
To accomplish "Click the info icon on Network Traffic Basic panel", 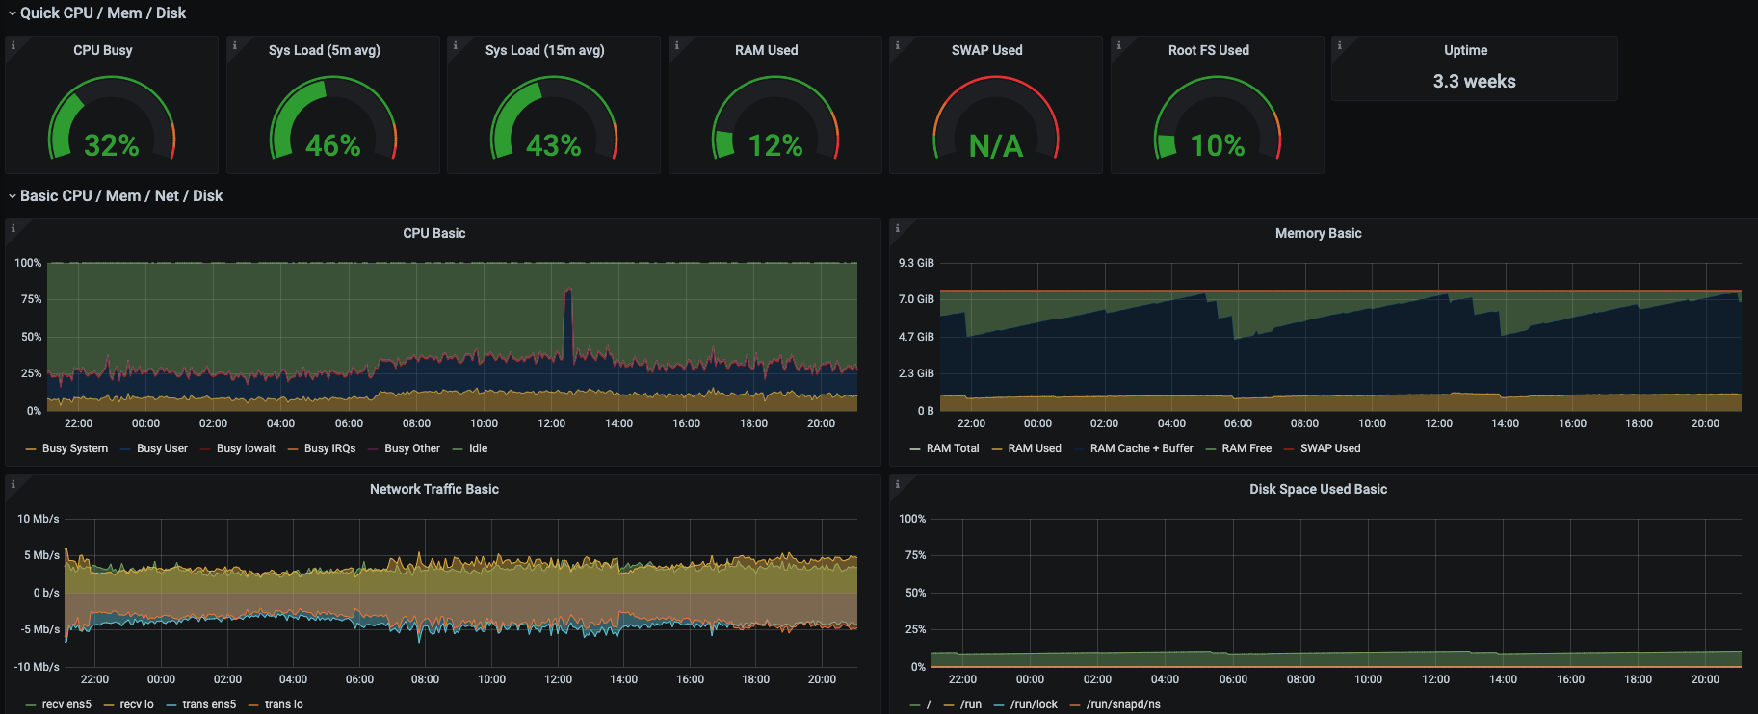I will (13, 483).
